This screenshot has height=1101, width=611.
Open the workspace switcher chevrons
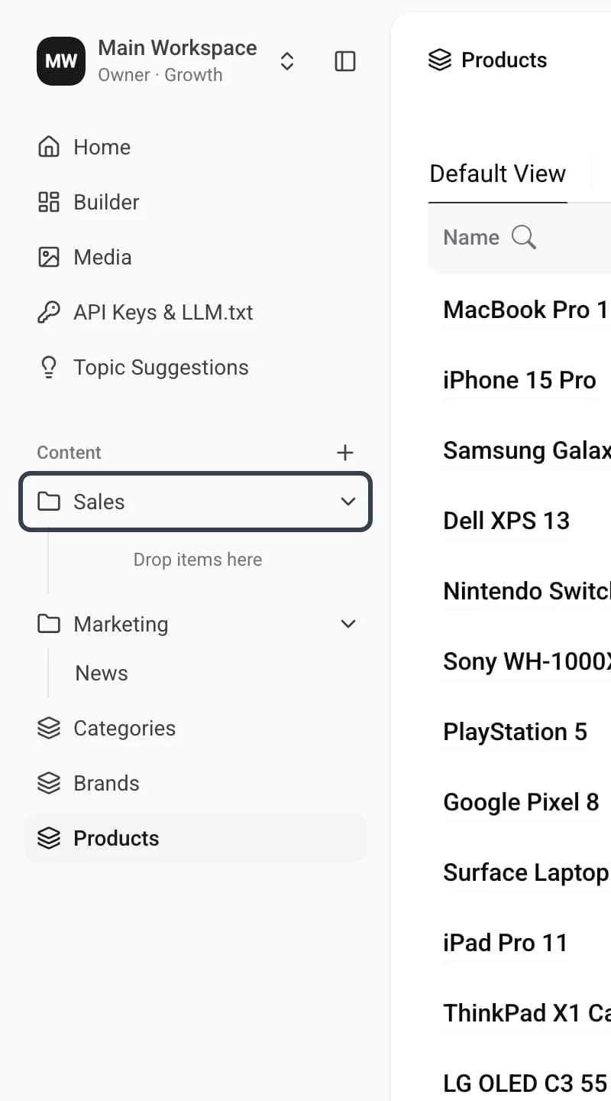click(287, 61)
